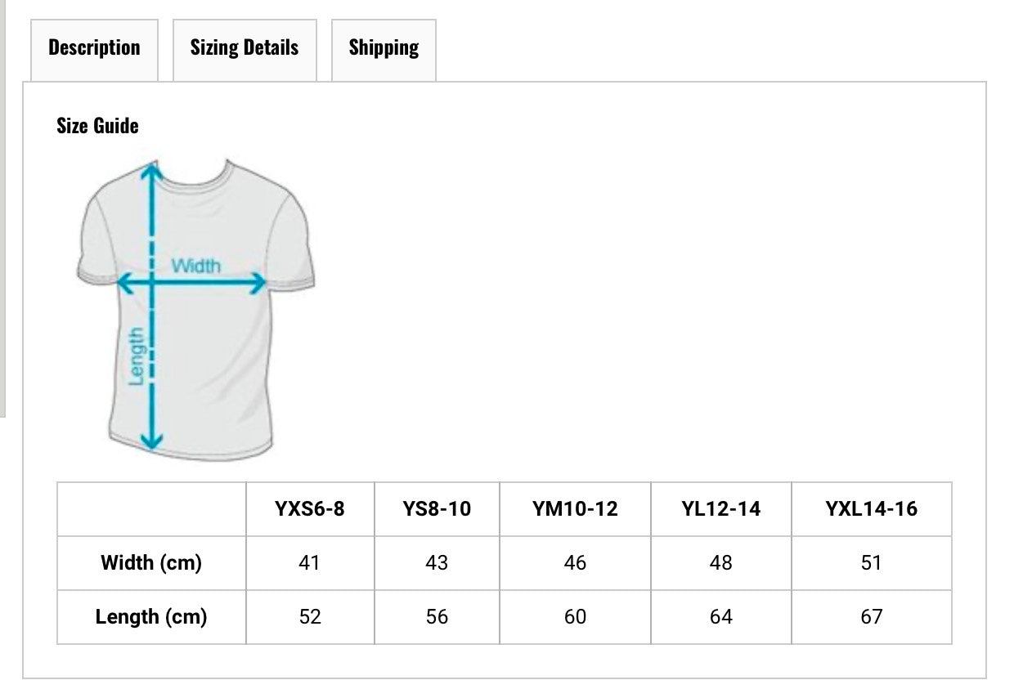Switch to the Sizing Details tab
This screenshot has height=698, width=1032.
pos(245,49)
